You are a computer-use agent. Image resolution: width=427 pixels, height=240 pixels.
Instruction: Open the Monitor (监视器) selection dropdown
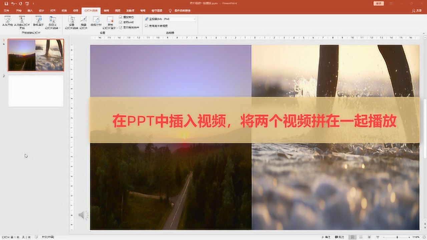click(179, 19)
